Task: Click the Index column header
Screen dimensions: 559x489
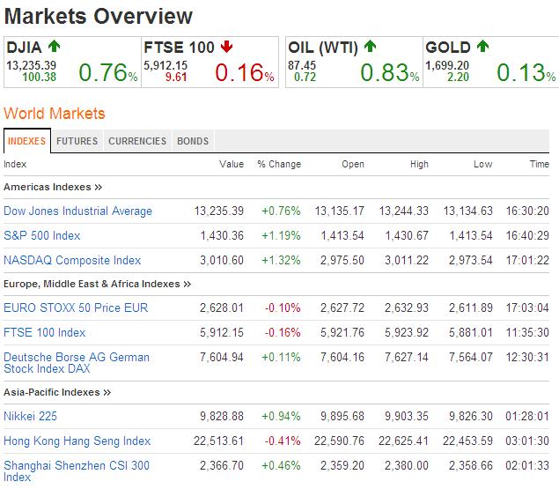Action: click(15, 164)
